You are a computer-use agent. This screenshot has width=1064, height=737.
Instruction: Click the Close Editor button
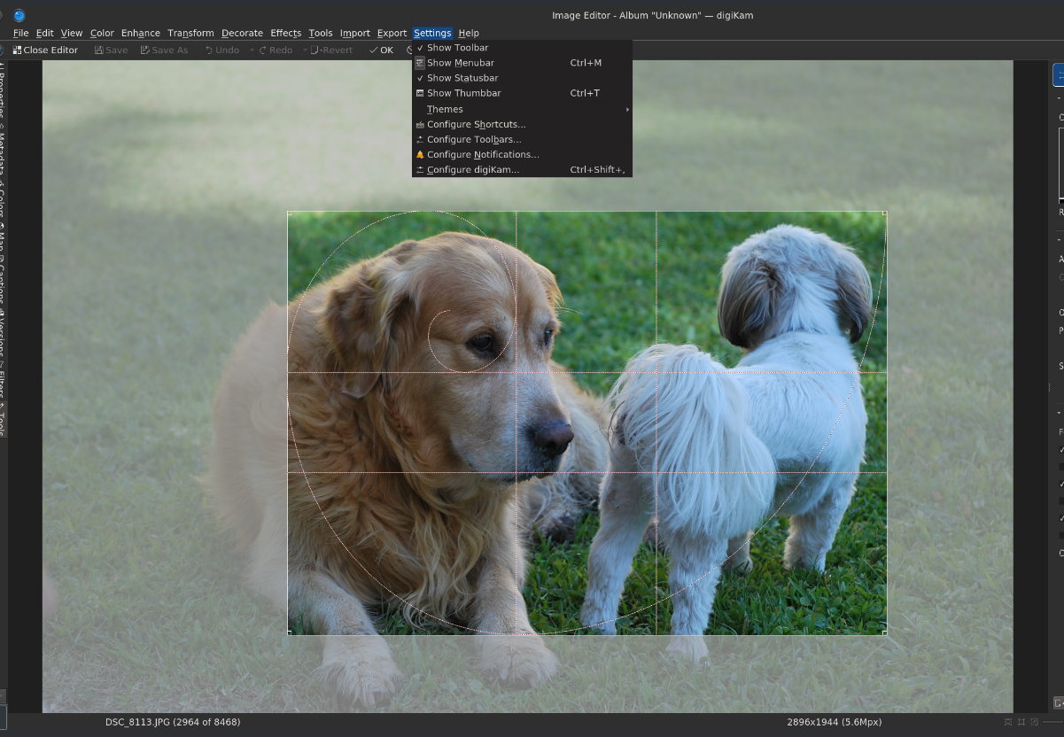[x=46, y=50]
